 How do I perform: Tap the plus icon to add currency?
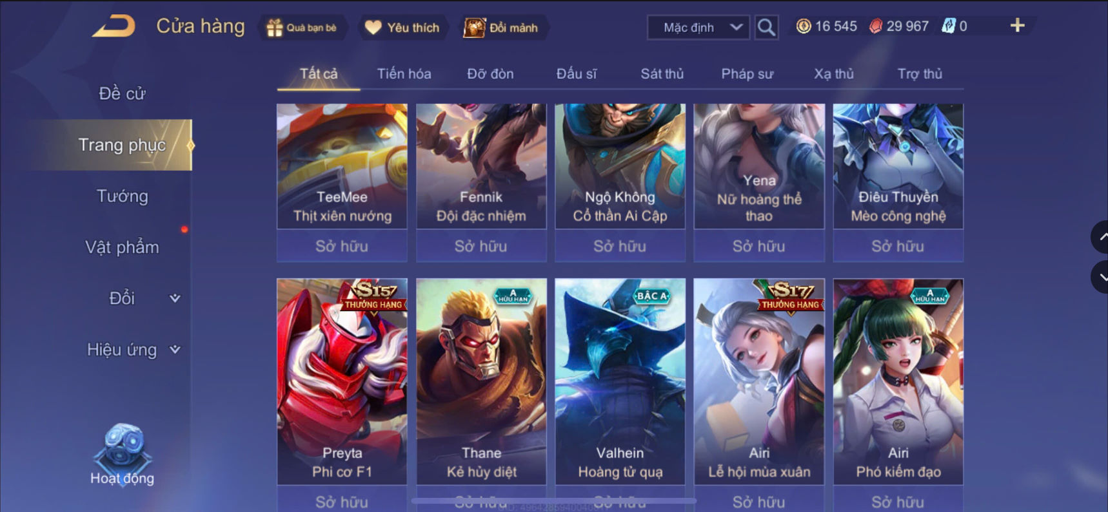coord(1017,26)
